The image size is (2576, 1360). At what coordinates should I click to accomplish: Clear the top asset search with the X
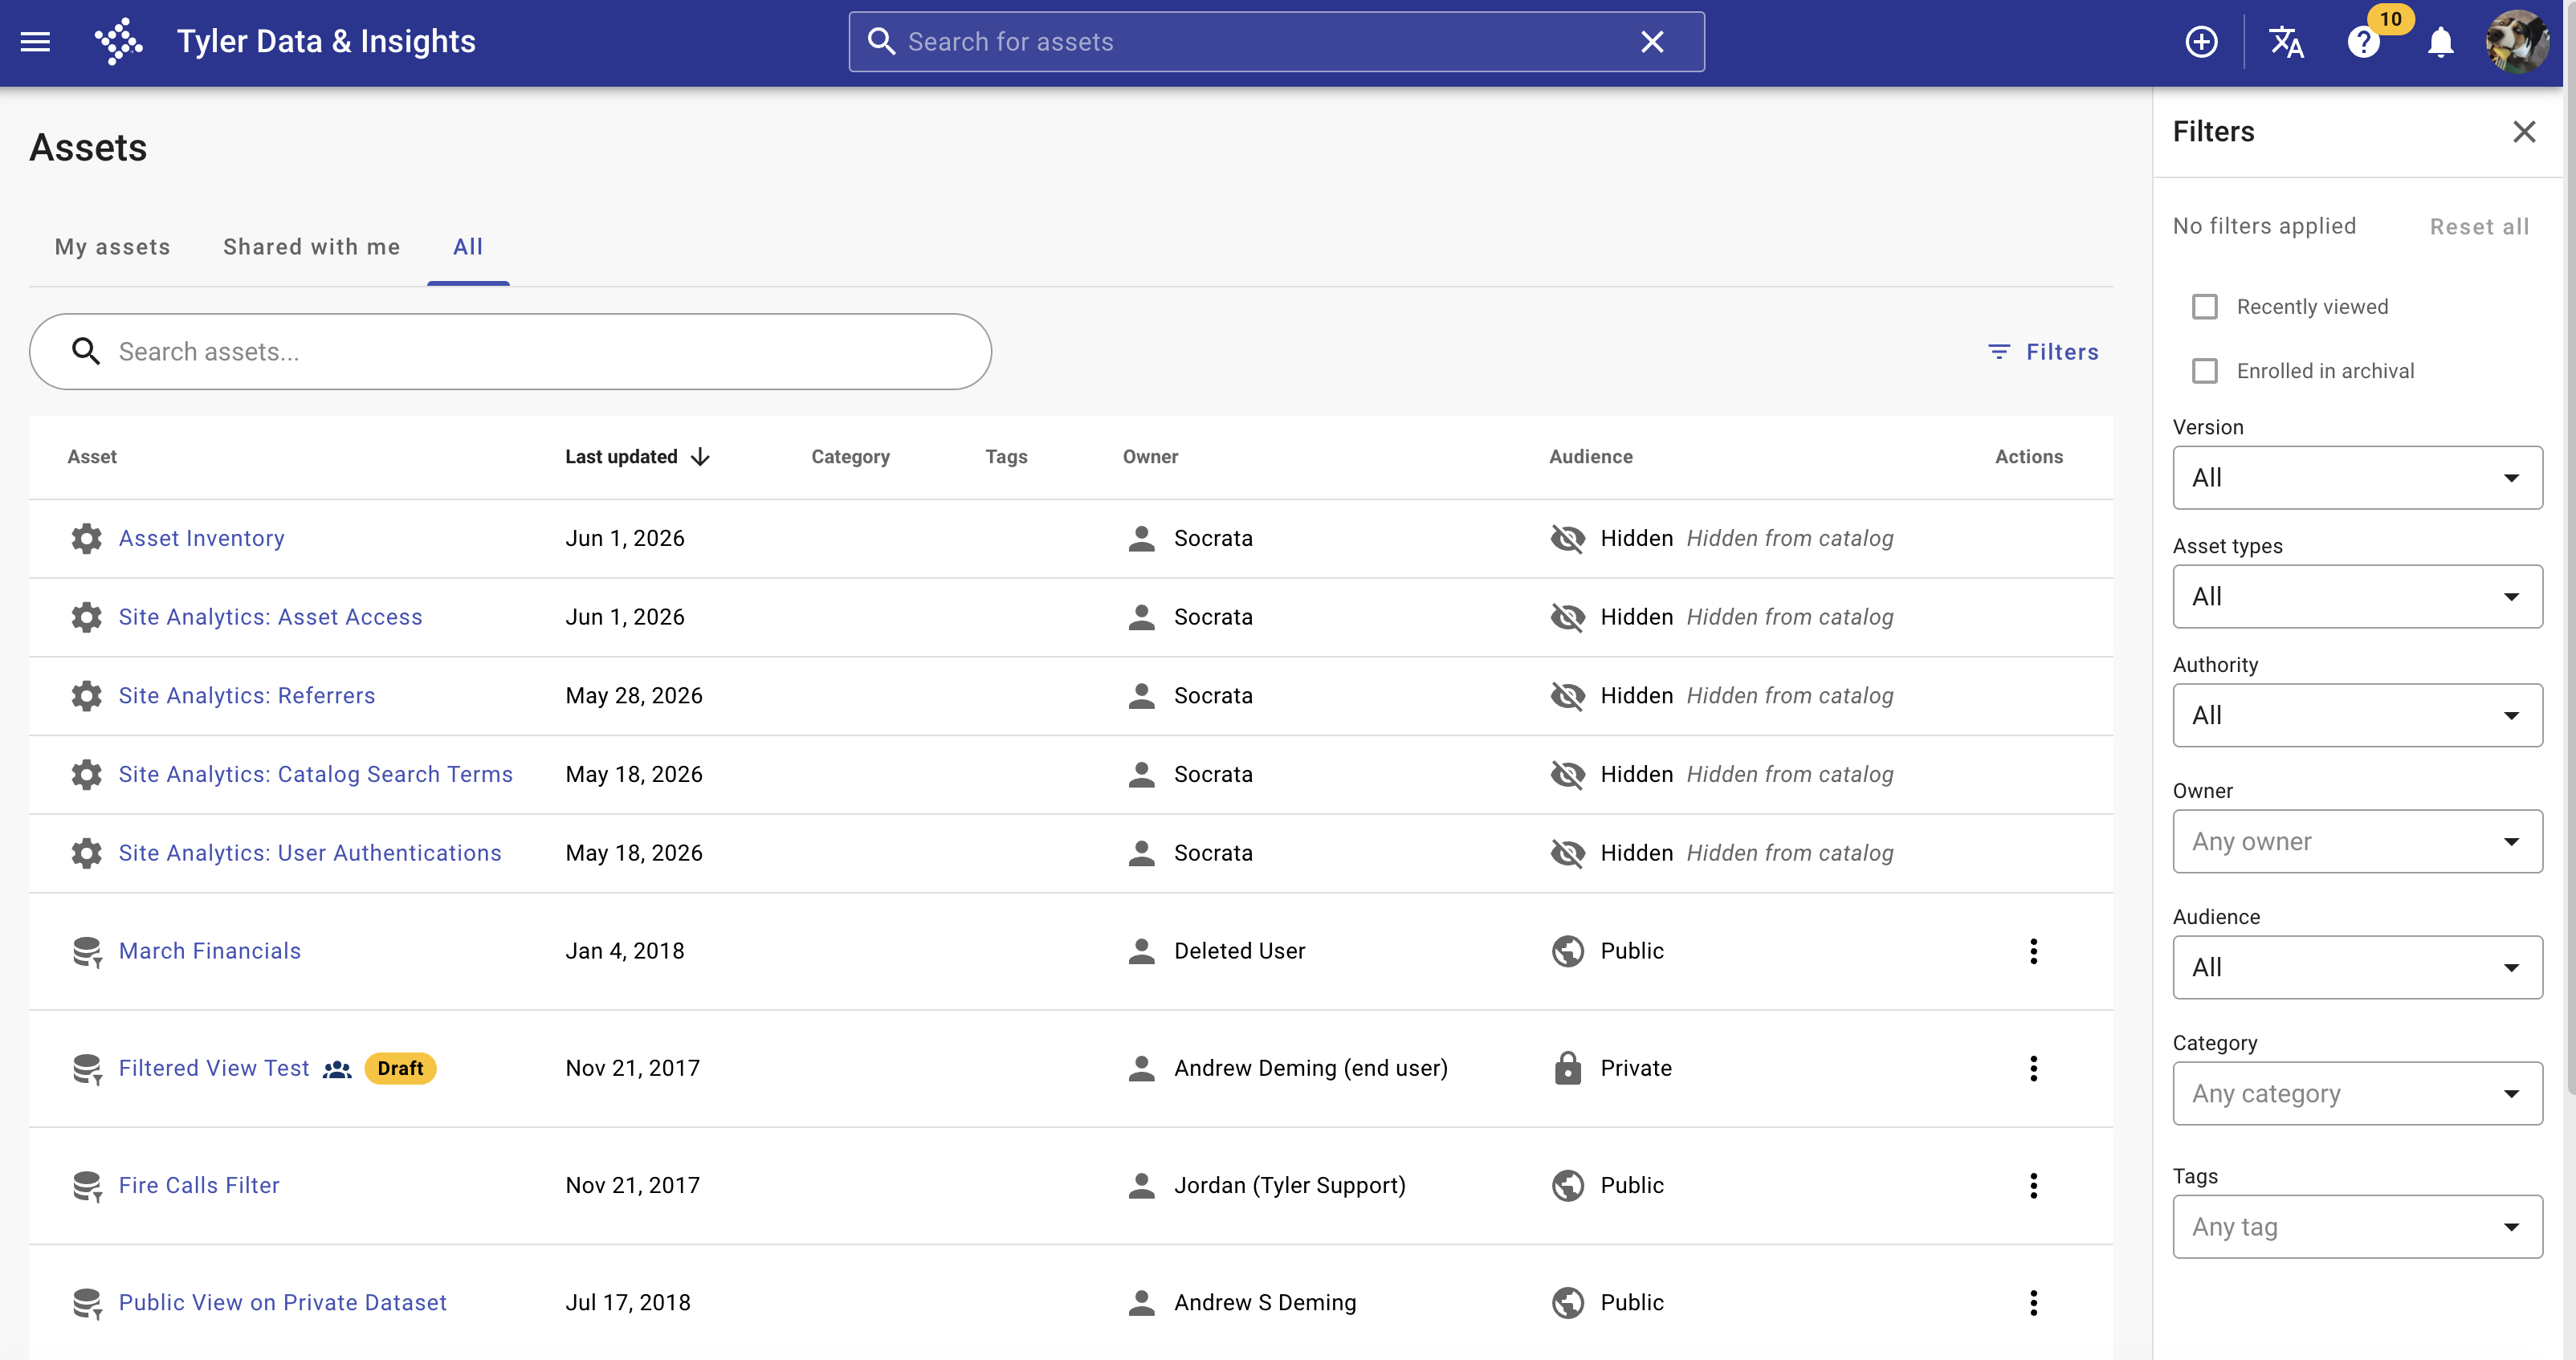coord(1652,42)
